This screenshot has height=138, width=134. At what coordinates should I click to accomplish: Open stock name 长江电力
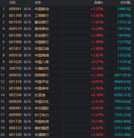[x=42, y=115]
